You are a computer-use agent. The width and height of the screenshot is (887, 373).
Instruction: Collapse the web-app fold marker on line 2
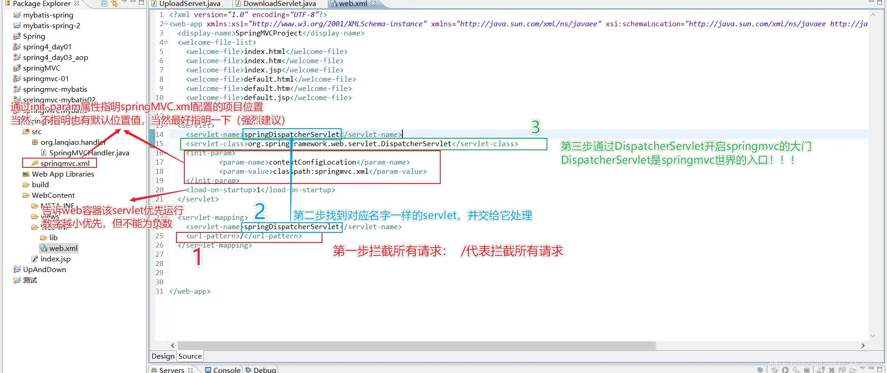click(x=165, y=24)
